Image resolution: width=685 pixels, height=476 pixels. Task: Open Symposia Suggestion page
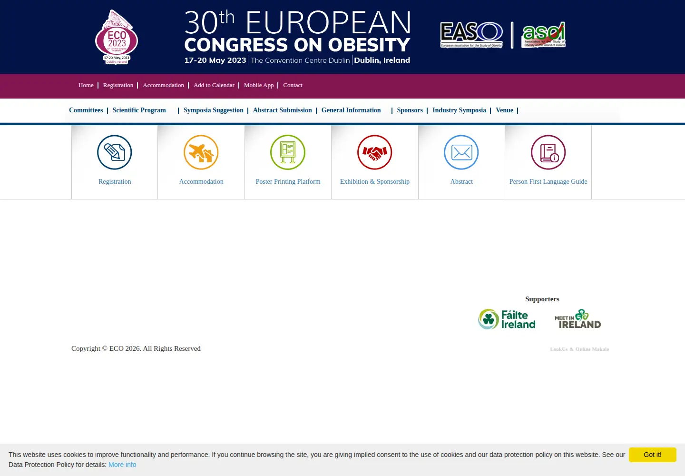(214, 110)
